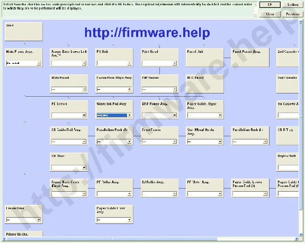Click the instruction text scrollbar down arrow
Image resolution: width=305 pixels, height=243 pixels.
pyautogui.click(x=256, y=15)
